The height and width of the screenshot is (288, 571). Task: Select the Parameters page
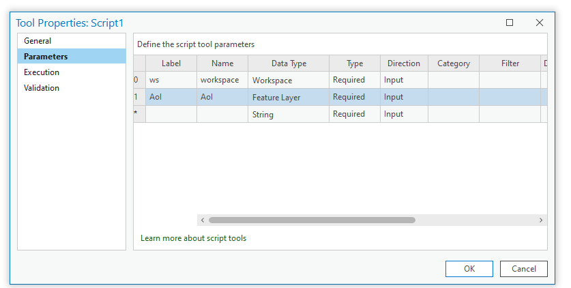click(x=46, y=57)
